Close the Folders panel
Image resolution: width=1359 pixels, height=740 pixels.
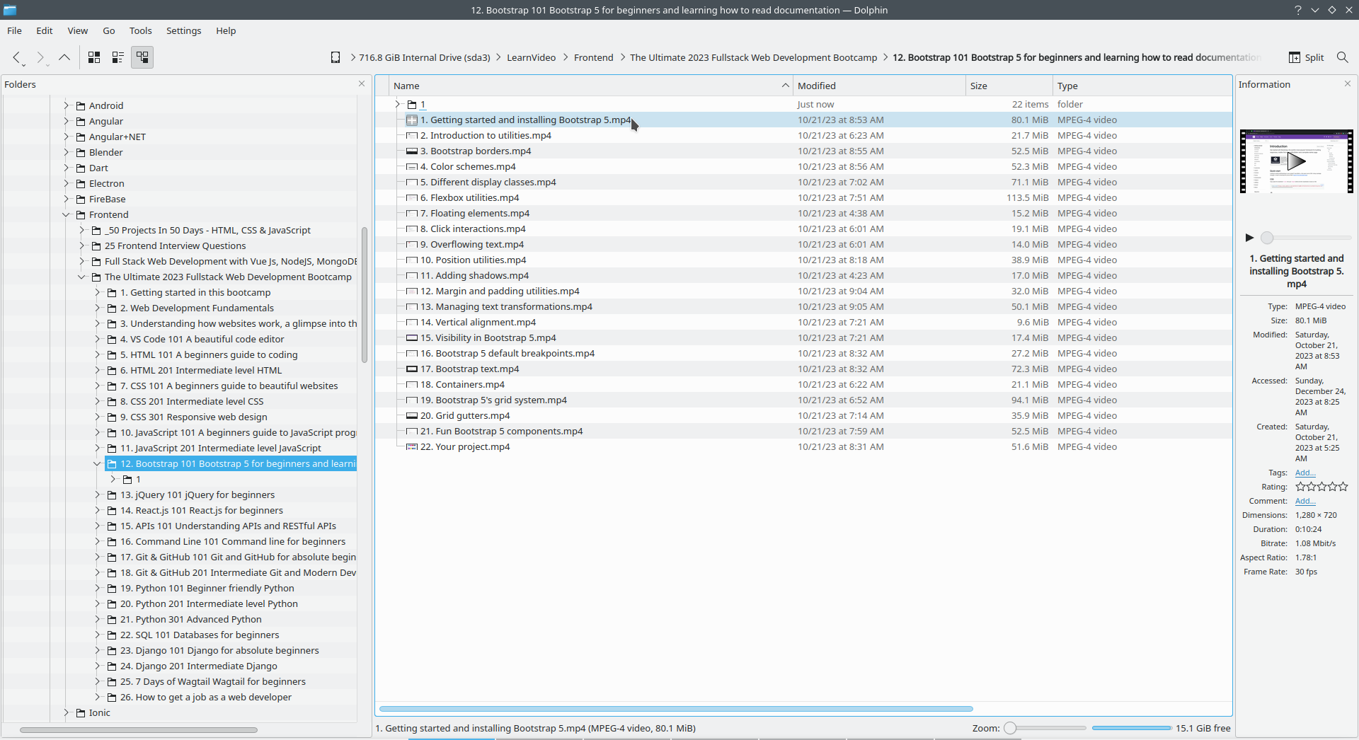(x=362, y=83)
